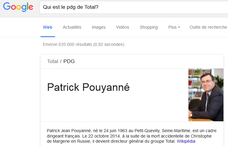Click PDG in the card breadcrumb
Viewport: 228px width, 146px height.
69,61
